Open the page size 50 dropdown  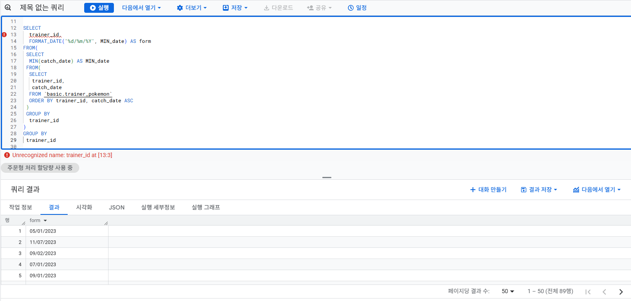(x=508, y=291)
